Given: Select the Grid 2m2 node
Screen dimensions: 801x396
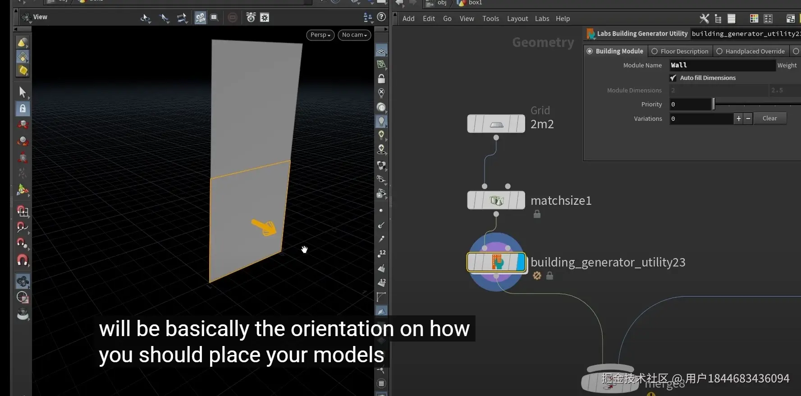Looking at the screenshot, I should coord(496,123).
